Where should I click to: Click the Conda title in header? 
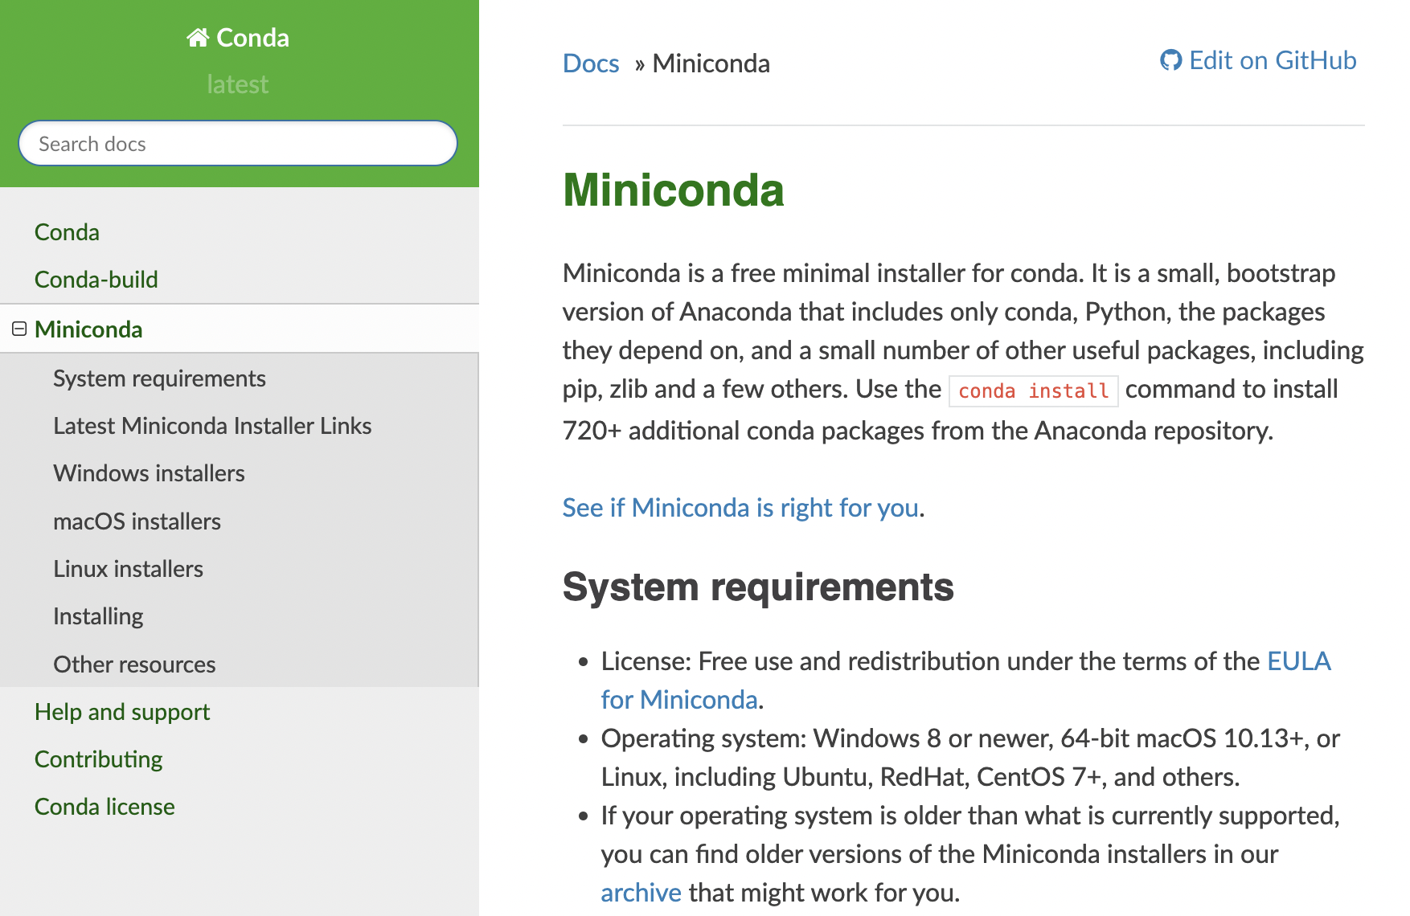252,38
